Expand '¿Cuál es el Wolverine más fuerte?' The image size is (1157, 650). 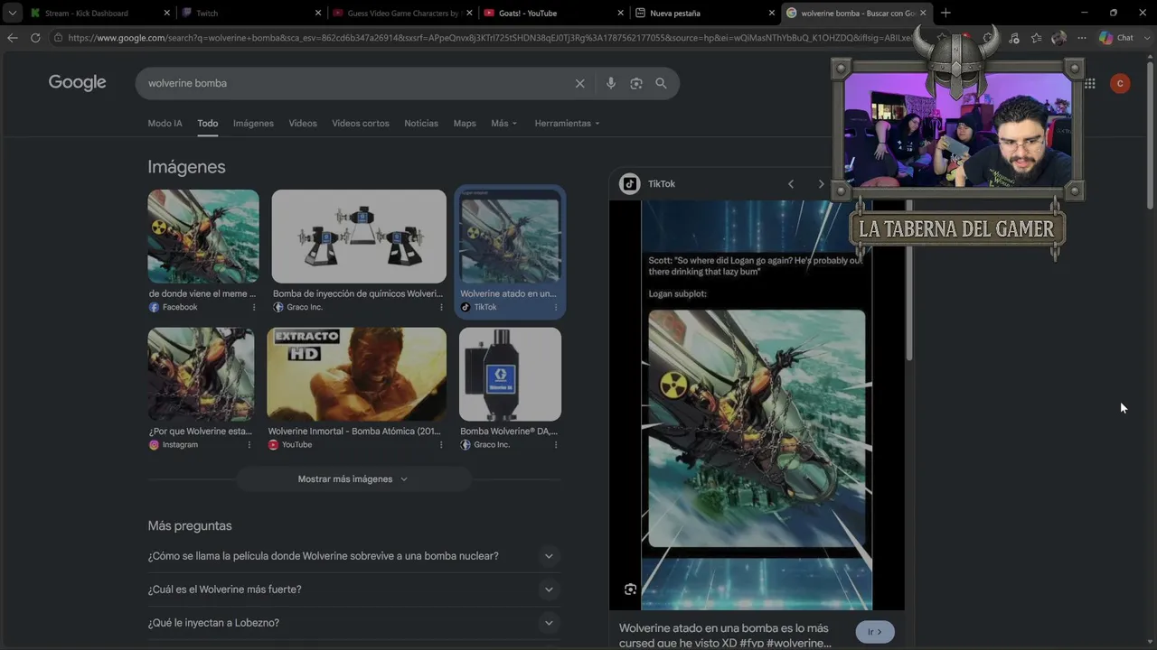pyautogui.click(x=549, y=590)
